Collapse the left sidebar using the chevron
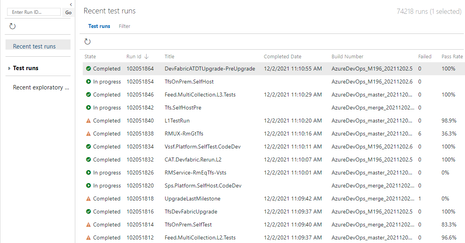Screen dimensions: 465x243 pos(71,4)
